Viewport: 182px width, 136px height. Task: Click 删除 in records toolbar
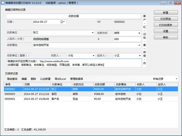(x=33, y=79)
